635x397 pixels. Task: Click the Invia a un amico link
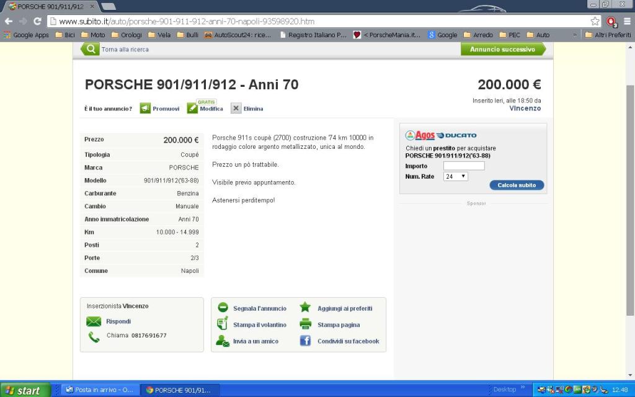pos(255,341)
